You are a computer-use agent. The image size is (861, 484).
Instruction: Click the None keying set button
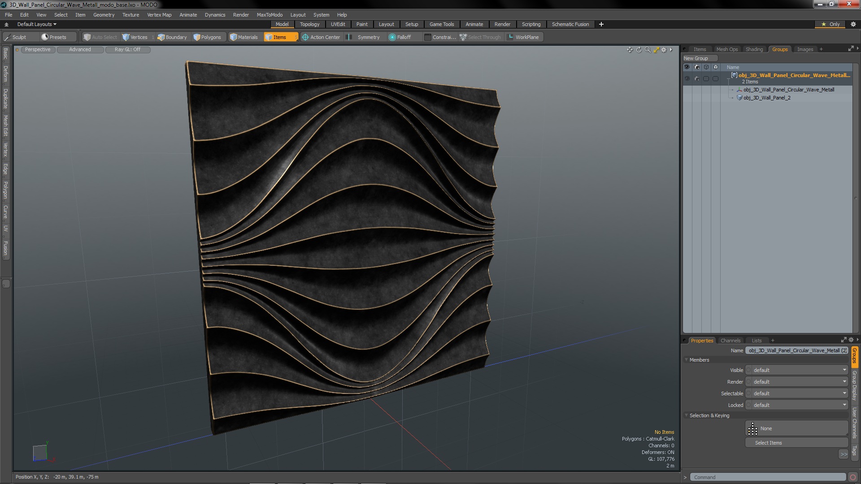pos(796,428)
